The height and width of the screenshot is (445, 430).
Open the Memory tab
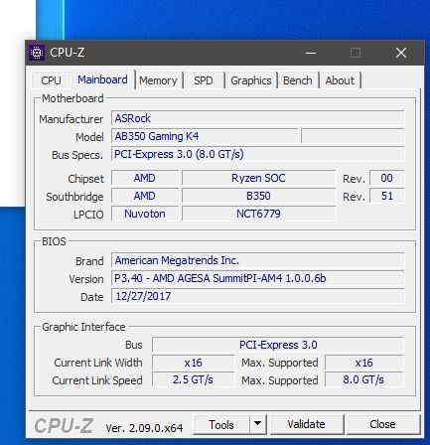[158, 80]
